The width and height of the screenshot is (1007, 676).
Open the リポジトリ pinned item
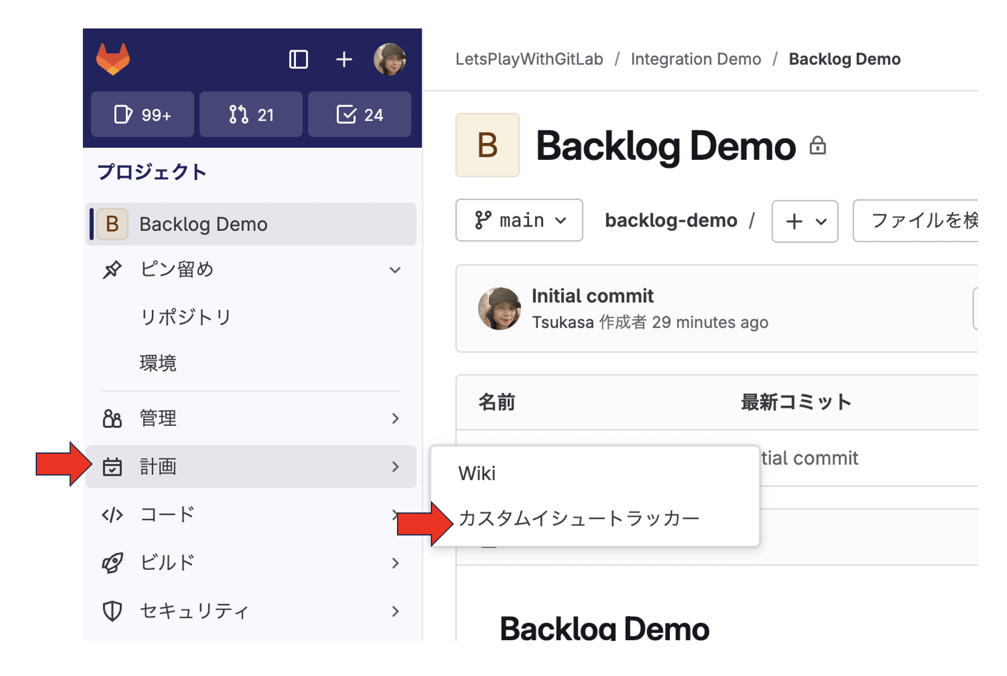coord(186,317)
